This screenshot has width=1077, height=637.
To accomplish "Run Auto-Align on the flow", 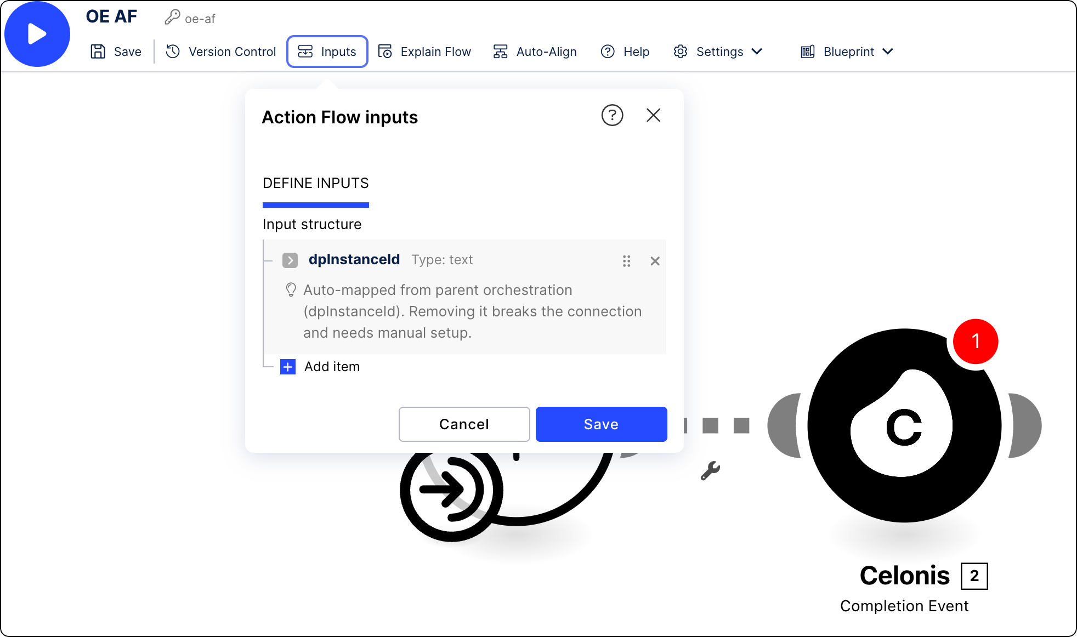I will [535, 52].
